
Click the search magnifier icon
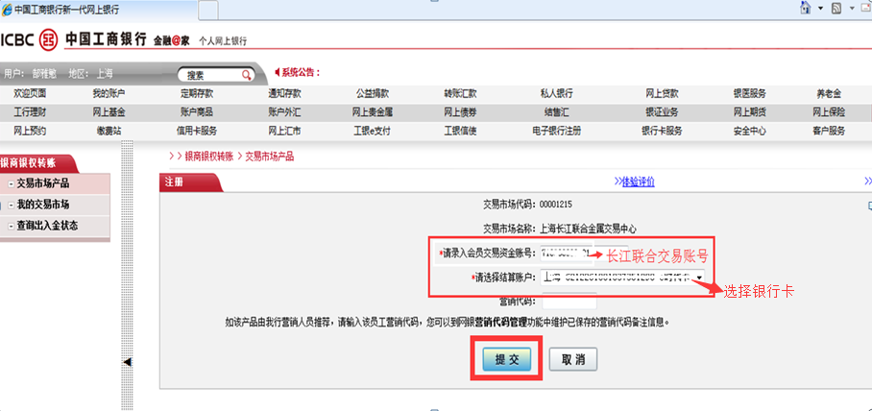pyautogui.click(x=247, y=75)
